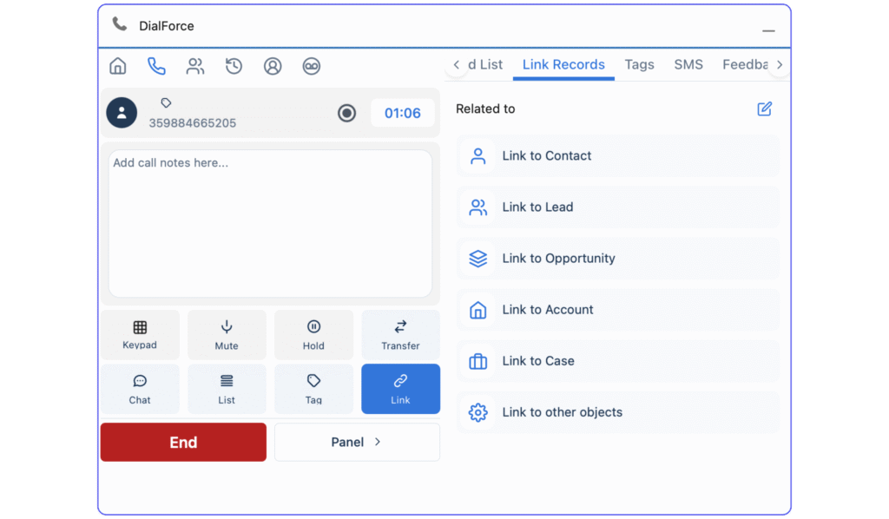
Task: Click the Link to Opportunity row
Action: (618, 259)
